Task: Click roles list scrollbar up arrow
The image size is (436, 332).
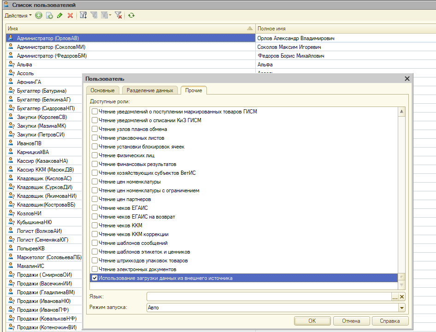Action: (x=401, y=112)
